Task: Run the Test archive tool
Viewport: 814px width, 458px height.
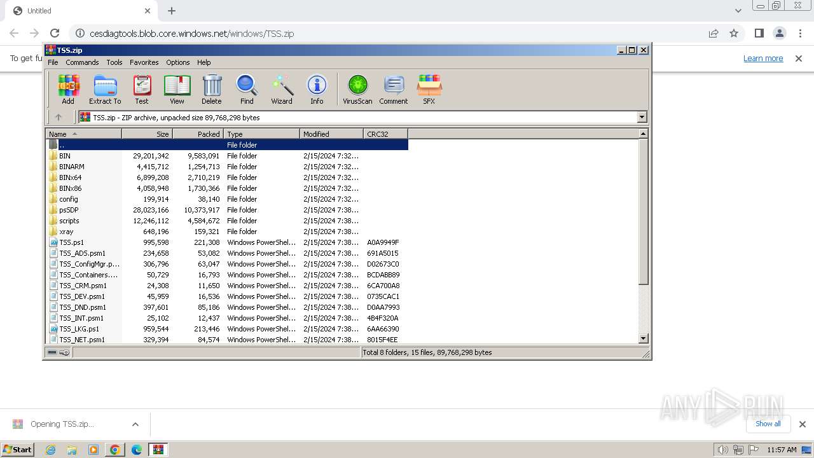Action: [142, 89]
